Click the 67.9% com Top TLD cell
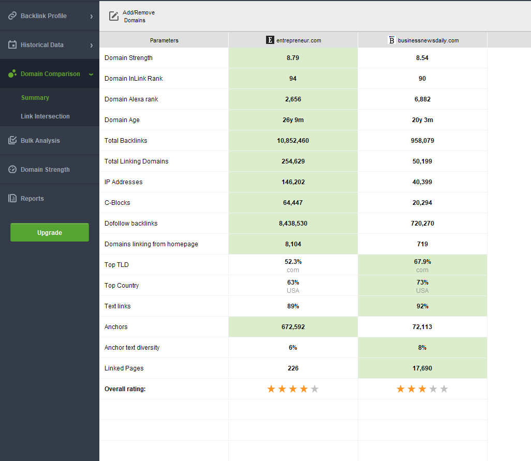531x461 pixels. coord(422,265)
